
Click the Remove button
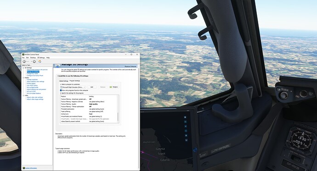(103, 87)
